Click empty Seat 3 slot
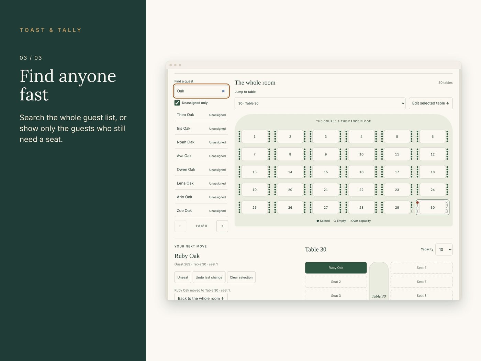Image resolution: width=481 pixels, height=361 pixels. coord(336,295)
